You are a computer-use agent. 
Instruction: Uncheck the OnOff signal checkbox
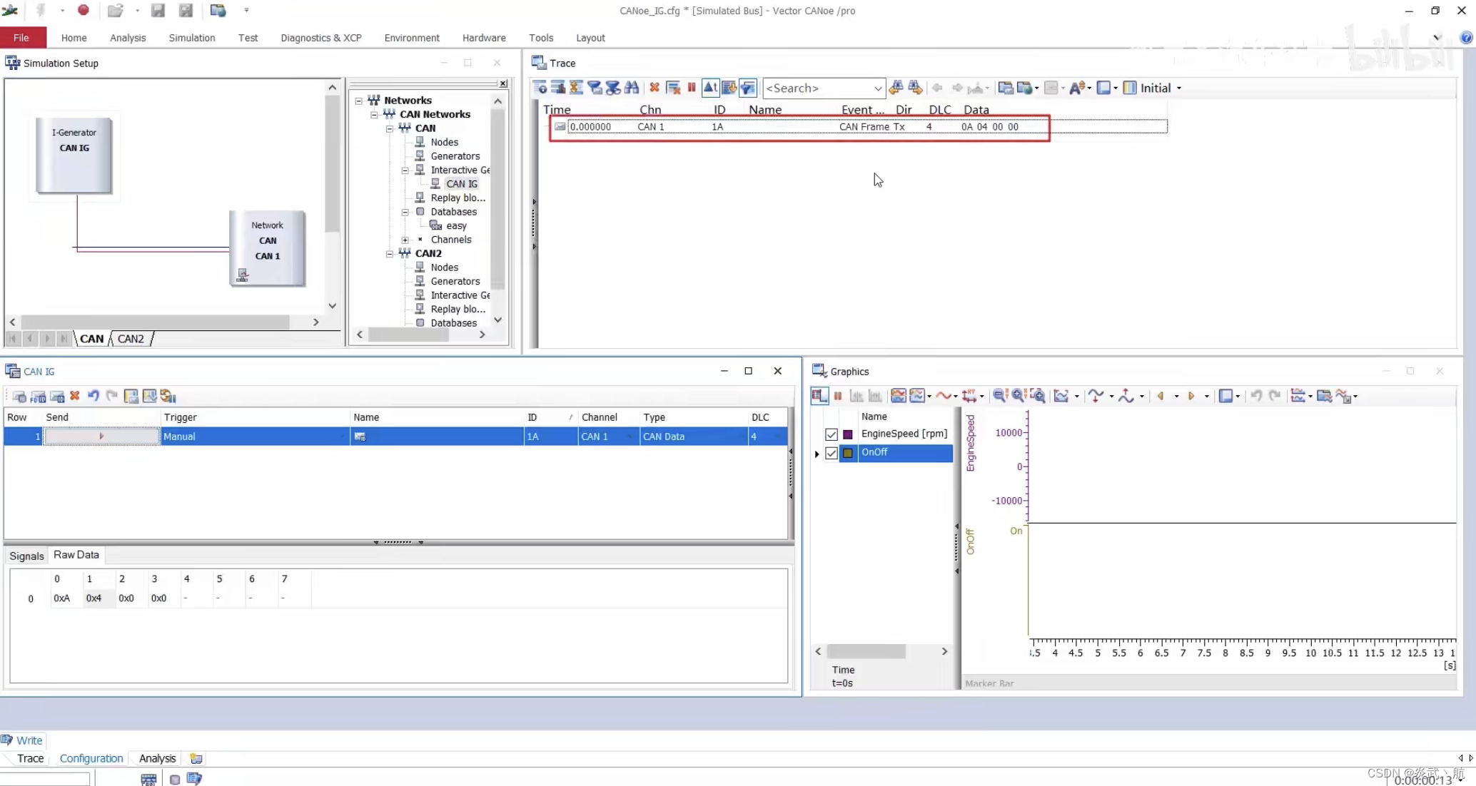coord(831,453)
